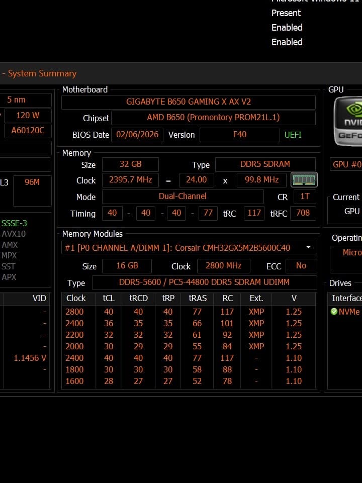Click the tRCD column header
This screenshot has height=483, width=362.
[138, 298]
